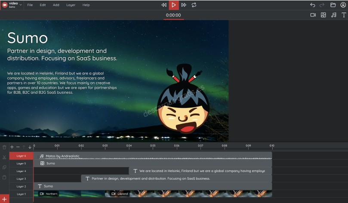Screen dimensions: 348x203
Task: Open the user account icon
Action: tap(343, 5)
